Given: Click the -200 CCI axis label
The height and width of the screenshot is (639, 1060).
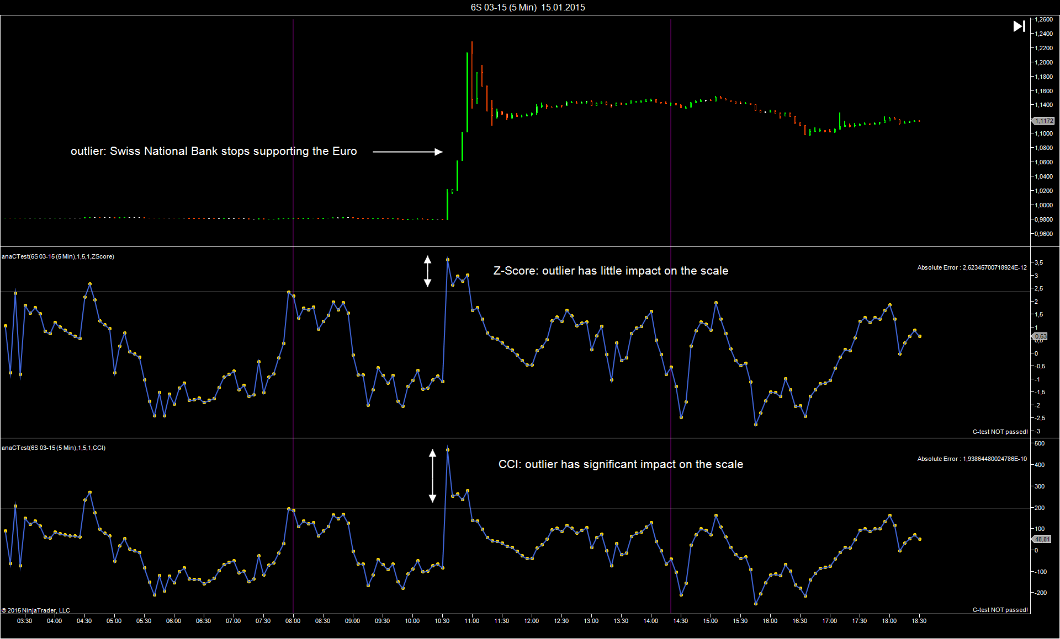Looking at the screenshot, I should coord(1040,593).
